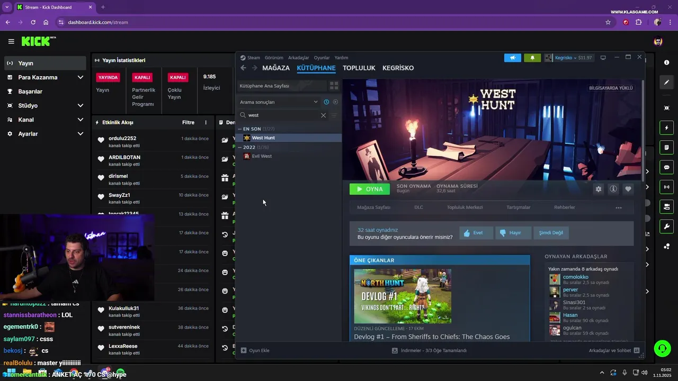The image size is (678, 381).
Task: Toggle the Kick camera panel icon
Action: (666, 206)
